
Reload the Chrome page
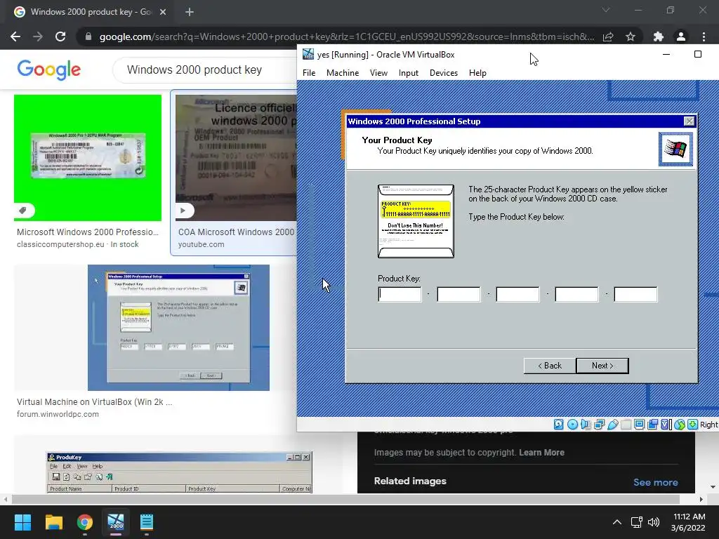[x=60, y=36]
